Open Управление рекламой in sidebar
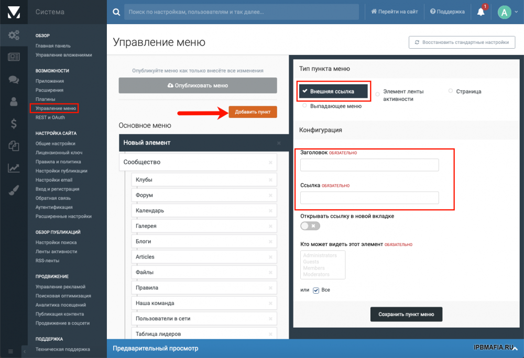 click(60, 287)
